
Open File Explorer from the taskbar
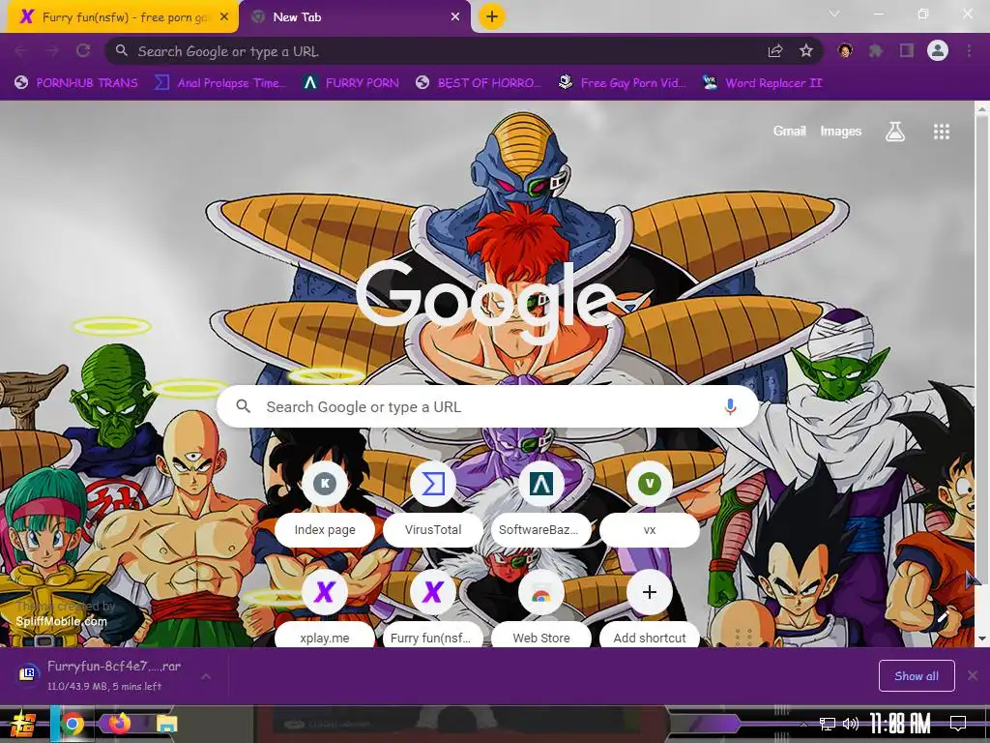[166, 724]
